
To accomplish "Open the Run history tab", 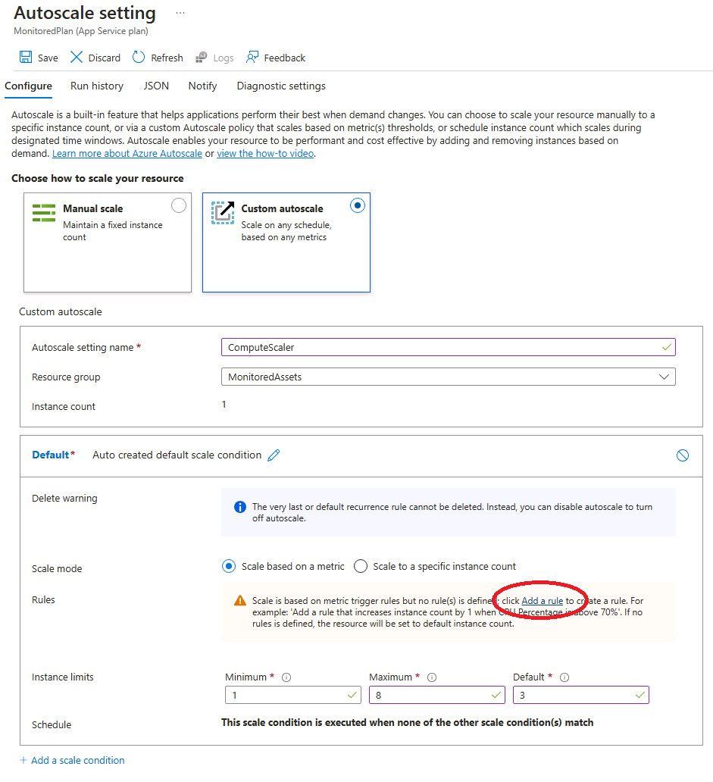I will click(x=97, y=86).
